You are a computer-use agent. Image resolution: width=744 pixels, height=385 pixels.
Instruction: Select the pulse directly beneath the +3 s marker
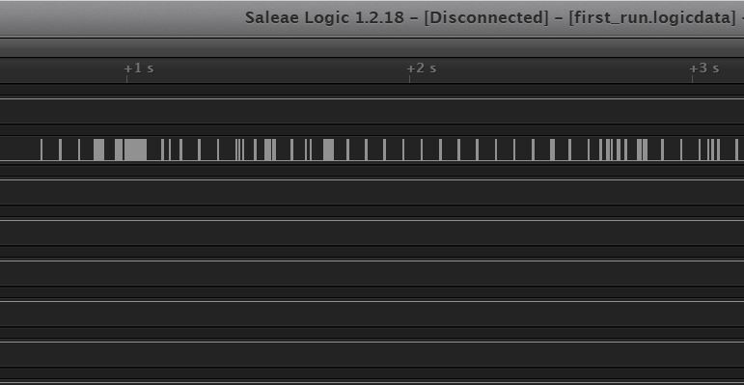[x=700, y=150]
